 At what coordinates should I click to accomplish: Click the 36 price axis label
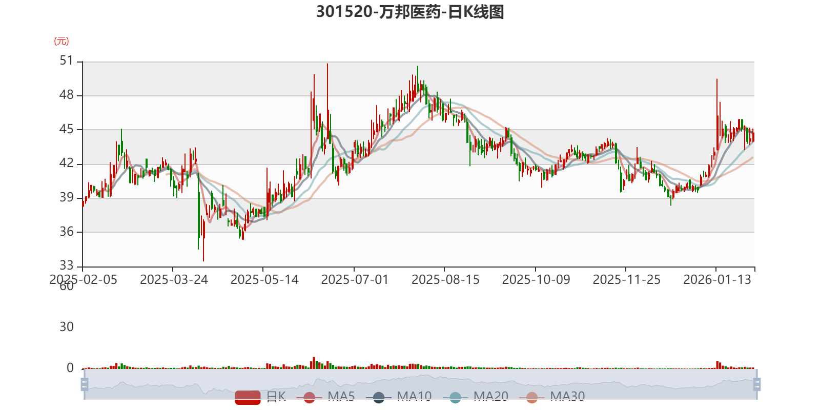[67, 232]
